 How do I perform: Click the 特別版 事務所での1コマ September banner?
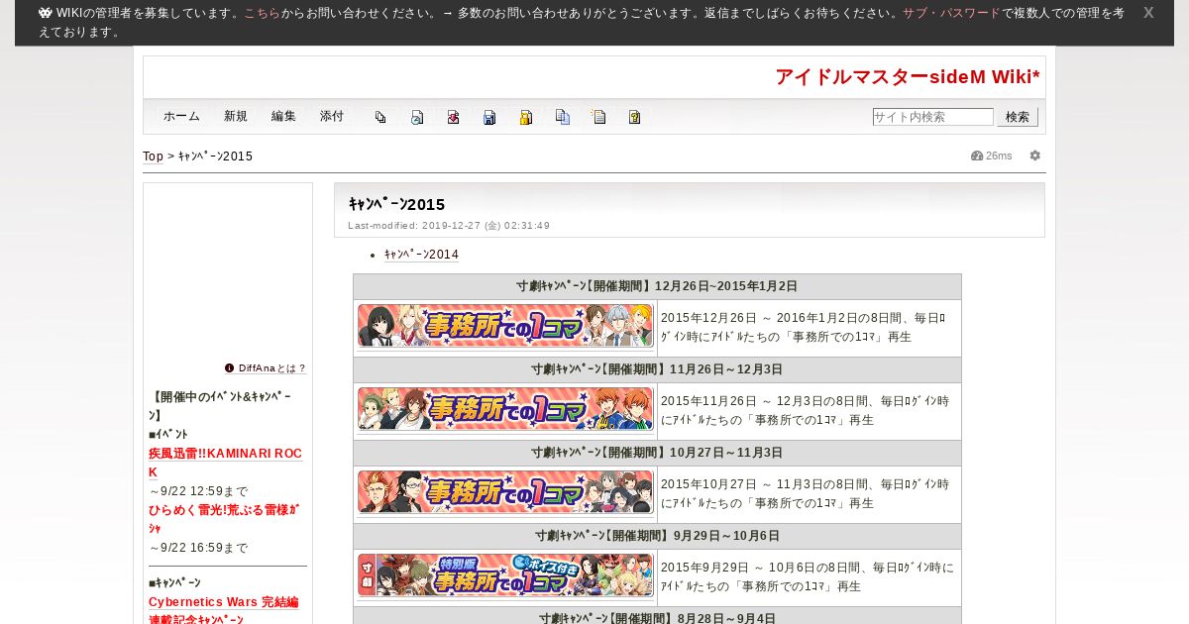coord(505,575)
